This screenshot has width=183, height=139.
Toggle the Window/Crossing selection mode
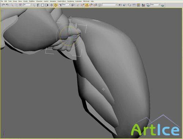tap(47, 5)
